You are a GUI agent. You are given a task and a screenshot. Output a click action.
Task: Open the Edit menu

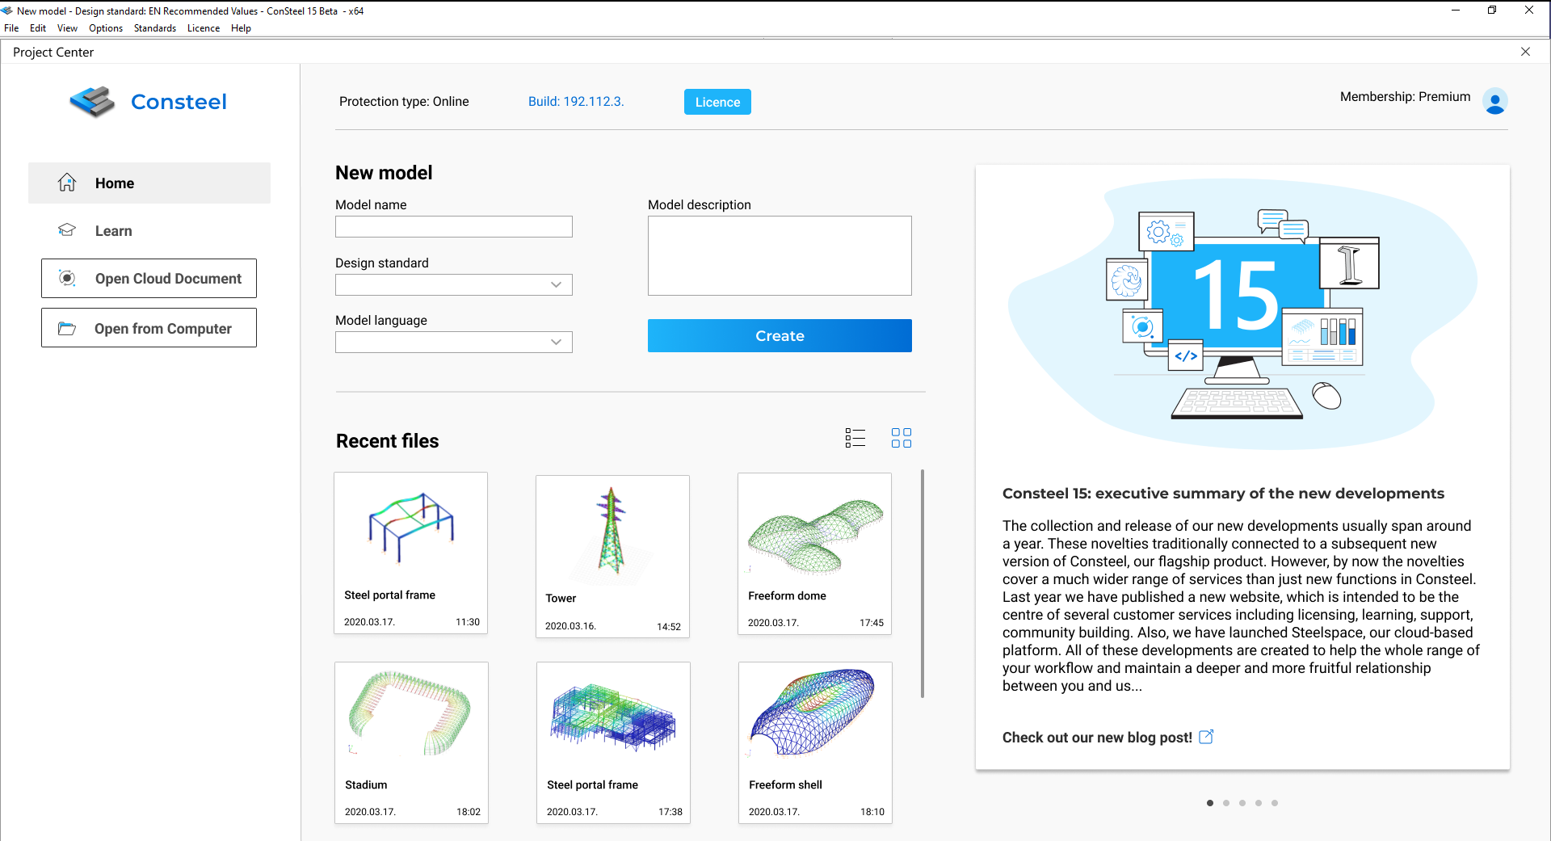38,28
